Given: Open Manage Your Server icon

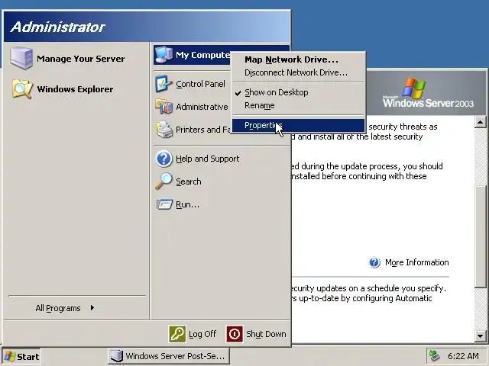Looking at the screenshot, I should pos(21,58).
